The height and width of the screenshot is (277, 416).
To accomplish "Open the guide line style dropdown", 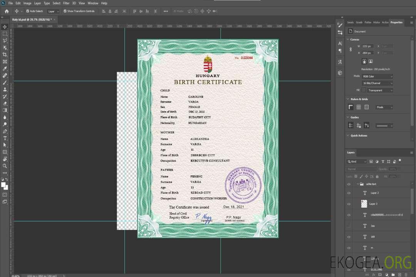I will click(x=384, y=126).
